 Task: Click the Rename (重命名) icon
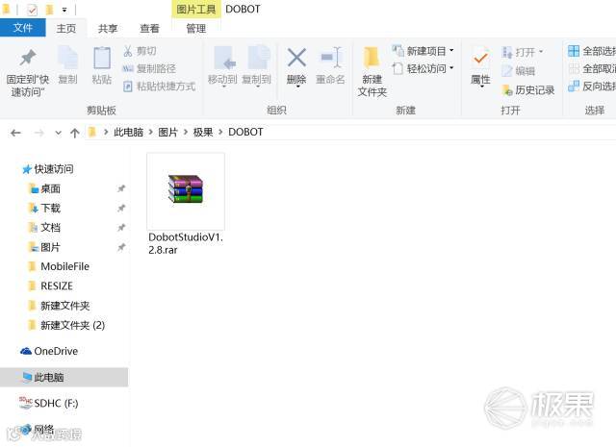(331, 58)
